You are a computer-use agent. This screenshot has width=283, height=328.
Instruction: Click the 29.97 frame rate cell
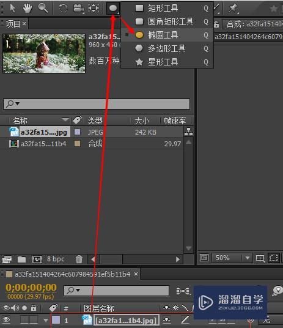point(172,144)
